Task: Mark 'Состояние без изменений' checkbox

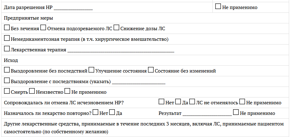Action: tap(151, 70)
